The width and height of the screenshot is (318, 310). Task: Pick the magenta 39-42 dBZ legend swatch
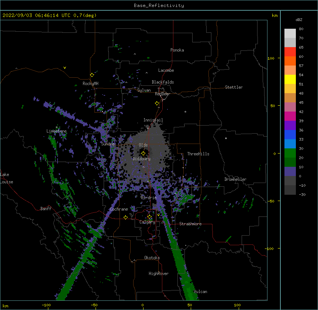coord(290,116)
